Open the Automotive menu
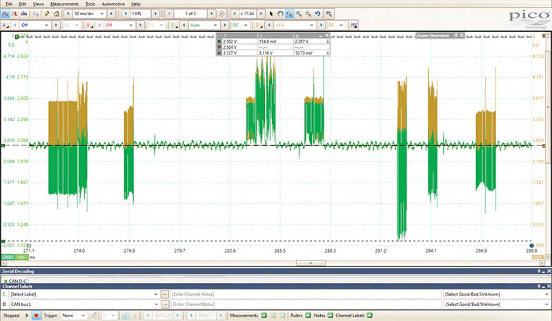552x321 pixels. click(113, 4)
